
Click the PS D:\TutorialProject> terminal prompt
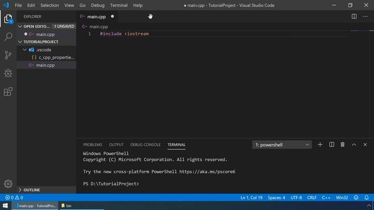pos(111,184)
